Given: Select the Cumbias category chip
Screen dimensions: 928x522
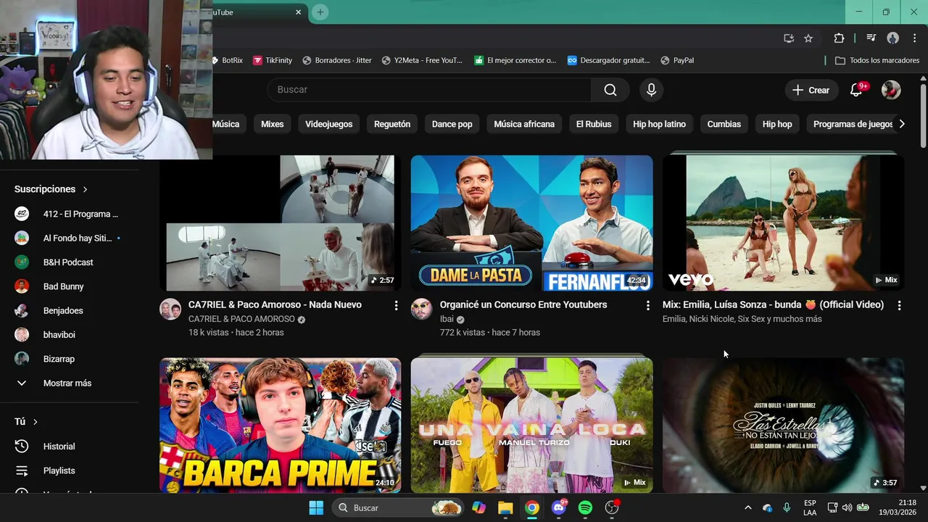Looking at the screenshot, I should [724, 124].
